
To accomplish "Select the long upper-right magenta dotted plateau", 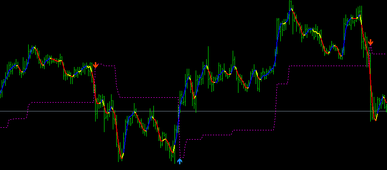I will (328, 66).
